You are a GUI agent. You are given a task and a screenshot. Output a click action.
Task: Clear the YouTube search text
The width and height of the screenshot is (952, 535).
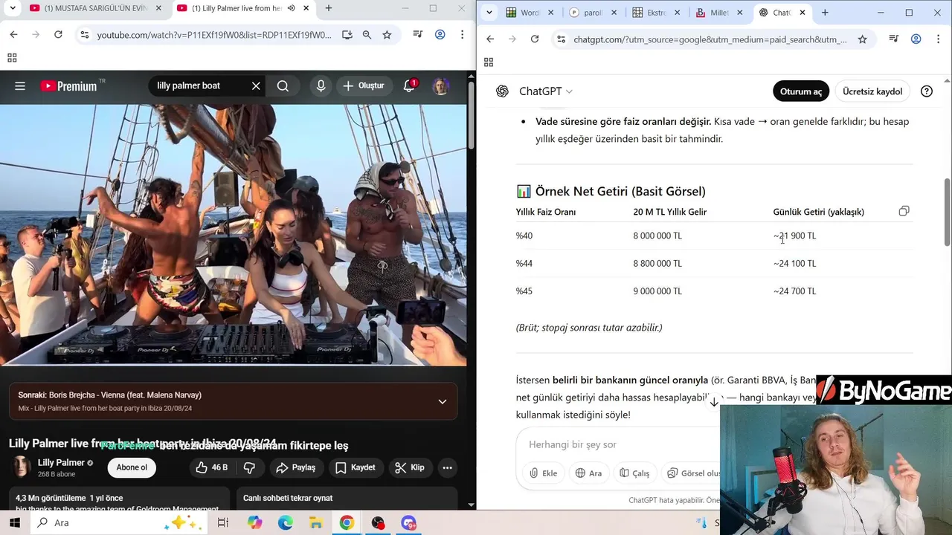(x=256, y=86)
